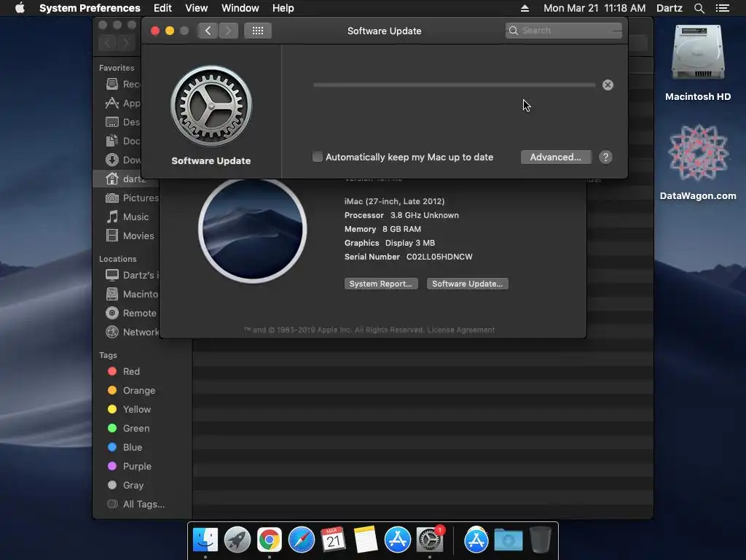Select Macintosh HD in Finder sidebar
This screenshot has height=560, width=746.
(132, 295)
